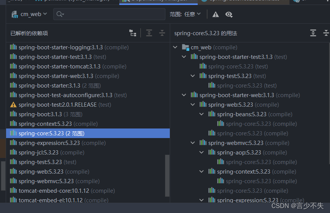Screen dimensions: 330x213
Task: Click library icon of spring-aop:5.3.23 node
Action: coord(212,152)
